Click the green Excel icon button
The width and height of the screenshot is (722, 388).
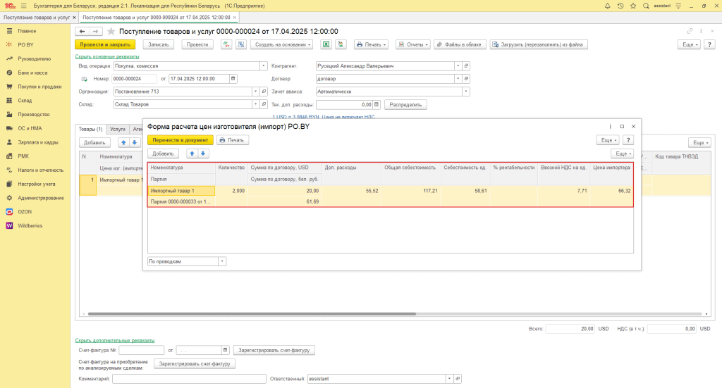[326, 44]
